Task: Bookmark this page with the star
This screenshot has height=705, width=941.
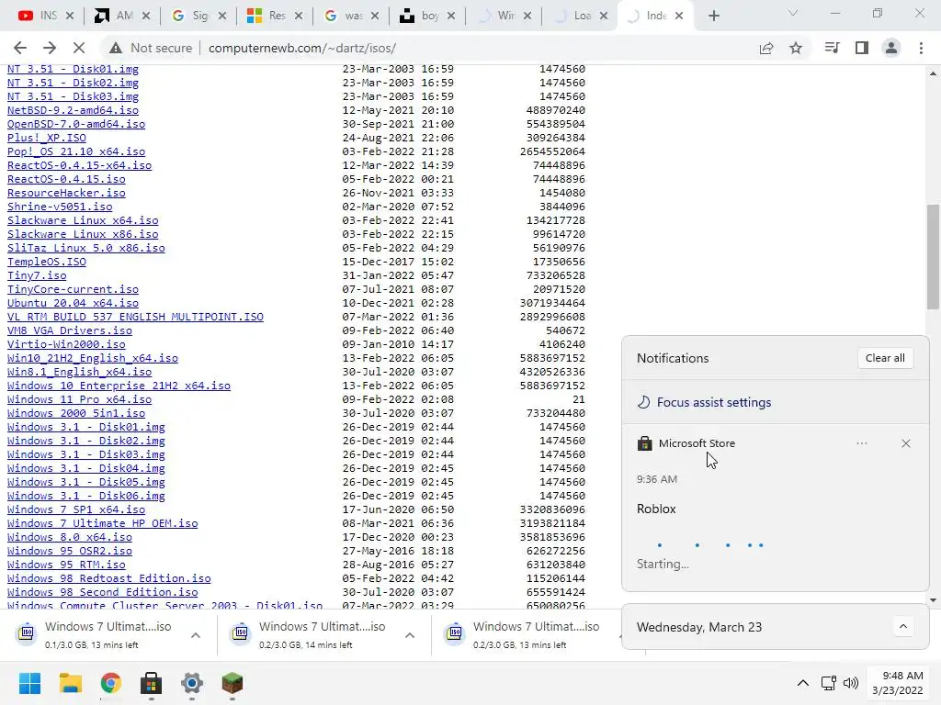Action: coord(796,48)
